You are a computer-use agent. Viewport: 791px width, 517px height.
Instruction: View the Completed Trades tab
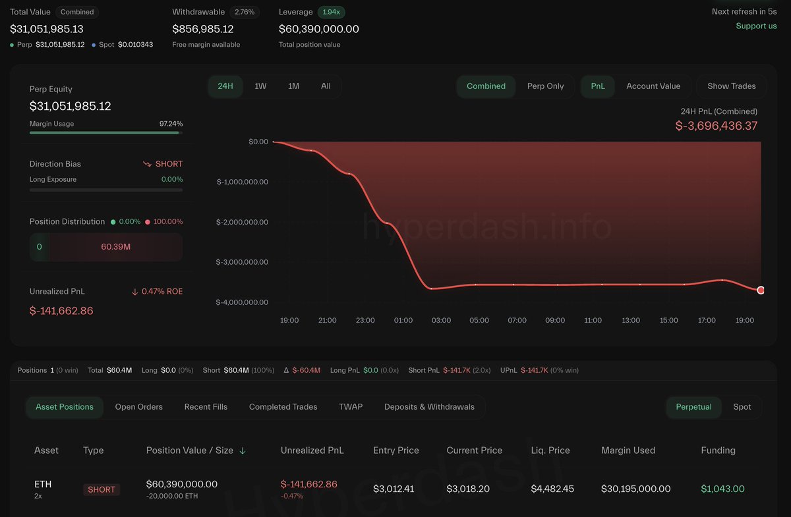click(x=283, y=407)
